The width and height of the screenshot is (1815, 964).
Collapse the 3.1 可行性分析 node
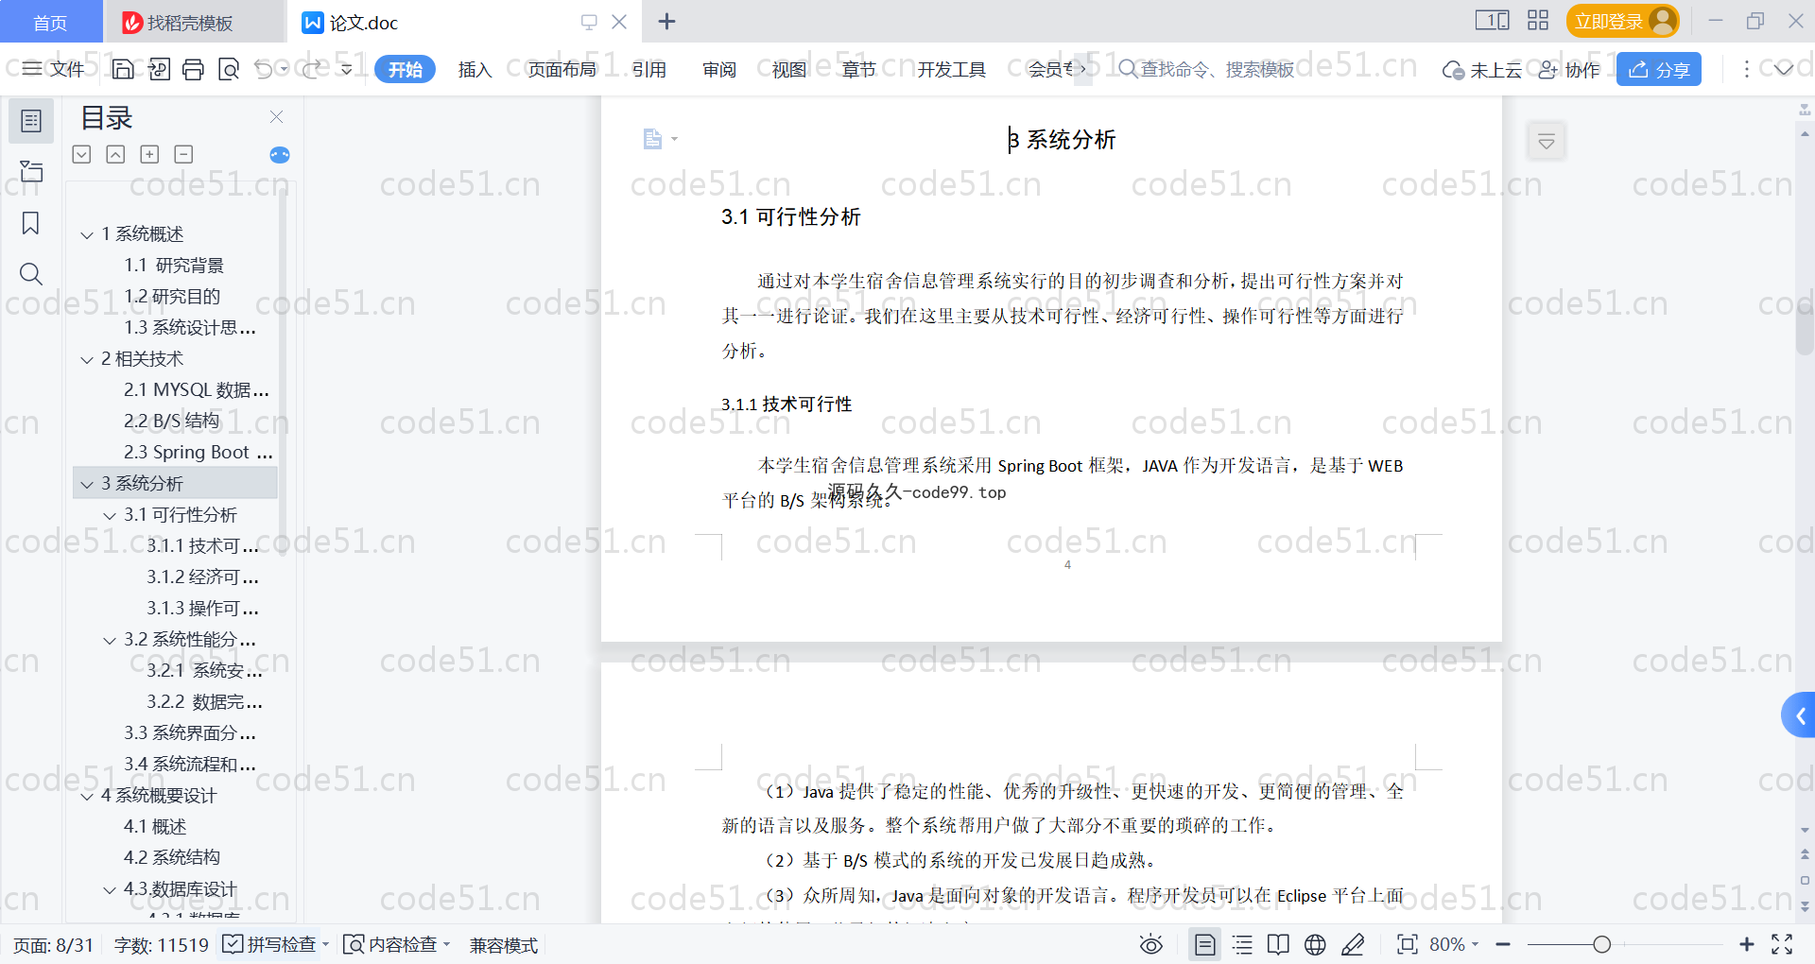pyautogui.click(x=110, y=515)
